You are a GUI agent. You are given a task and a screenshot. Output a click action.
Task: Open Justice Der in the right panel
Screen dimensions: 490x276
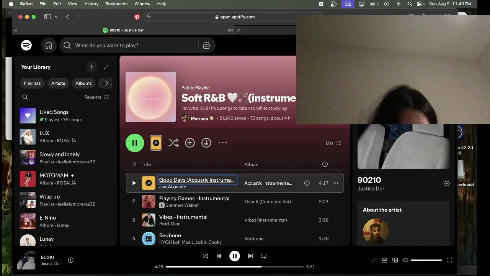click(371, 189)
